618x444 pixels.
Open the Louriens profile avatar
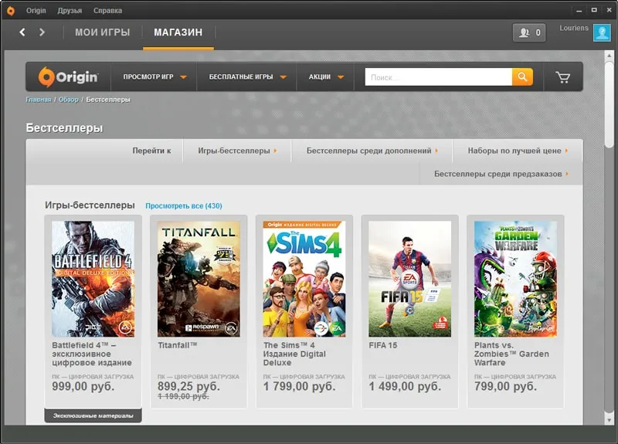602,32
